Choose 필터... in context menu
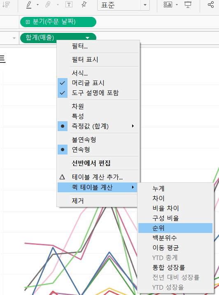 (x=98, y=46)
